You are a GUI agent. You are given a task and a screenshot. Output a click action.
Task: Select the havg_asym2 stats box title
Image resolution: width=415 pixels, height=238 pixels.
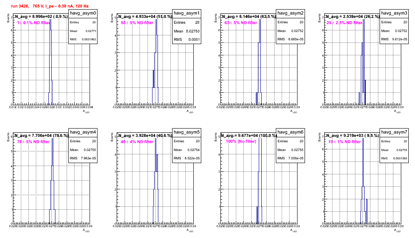click(x=290, y=13)
